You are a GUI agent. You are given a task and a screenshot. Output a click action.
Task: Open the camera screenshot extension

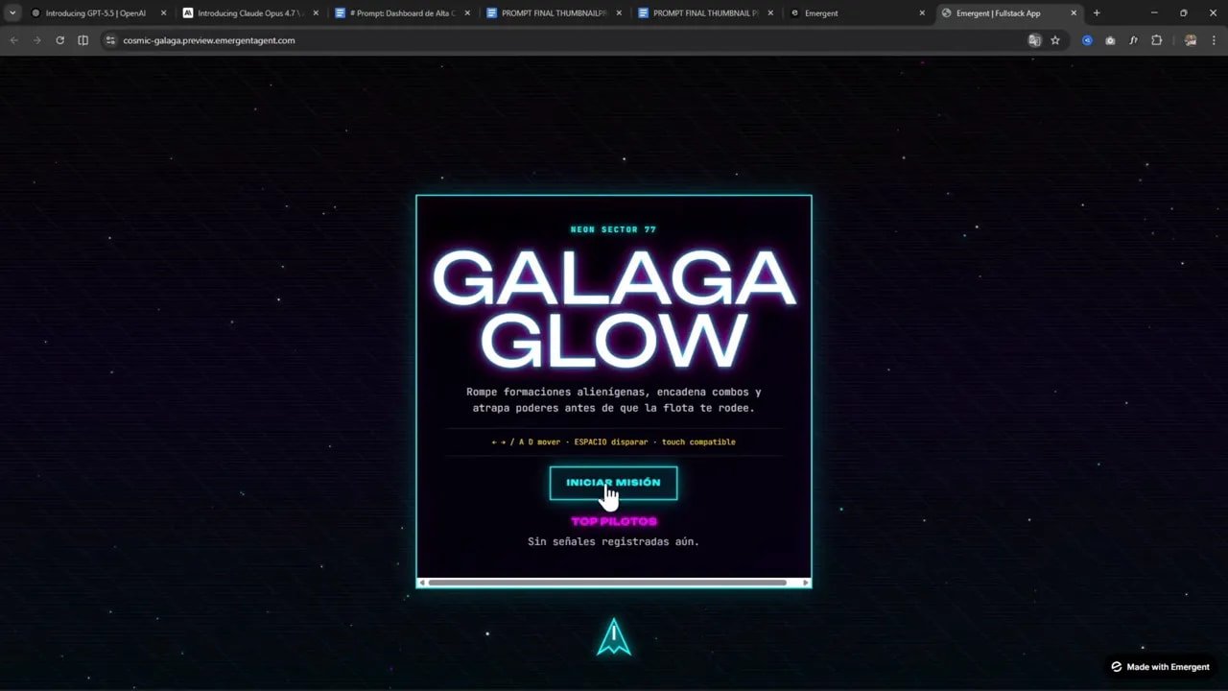tap(1110, 40)
